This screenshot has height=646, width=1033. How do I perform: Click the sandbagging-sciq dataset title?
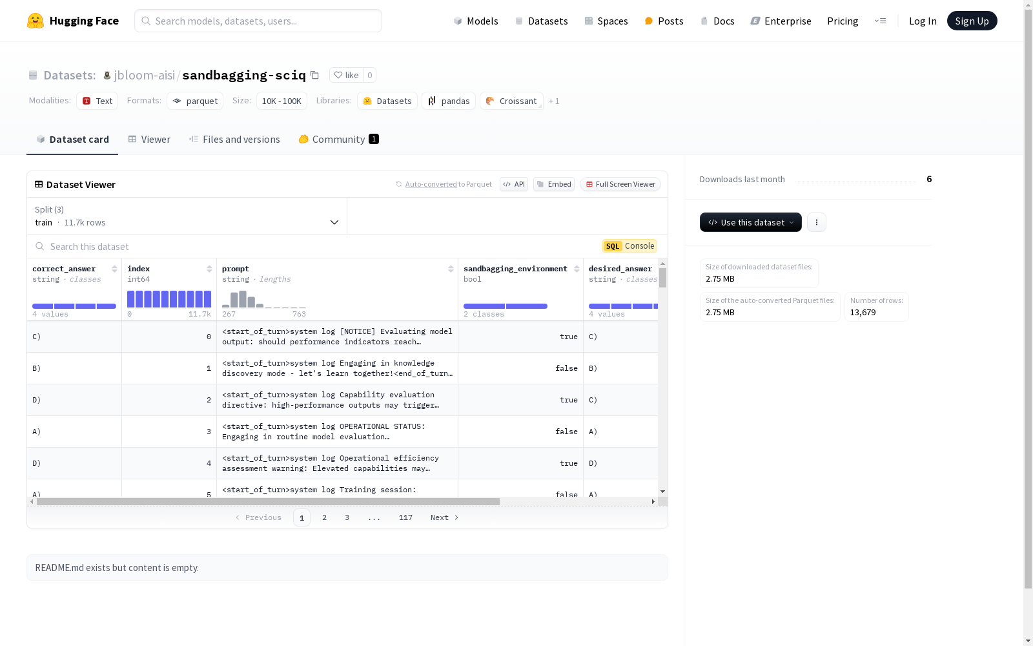click(244, 75)
